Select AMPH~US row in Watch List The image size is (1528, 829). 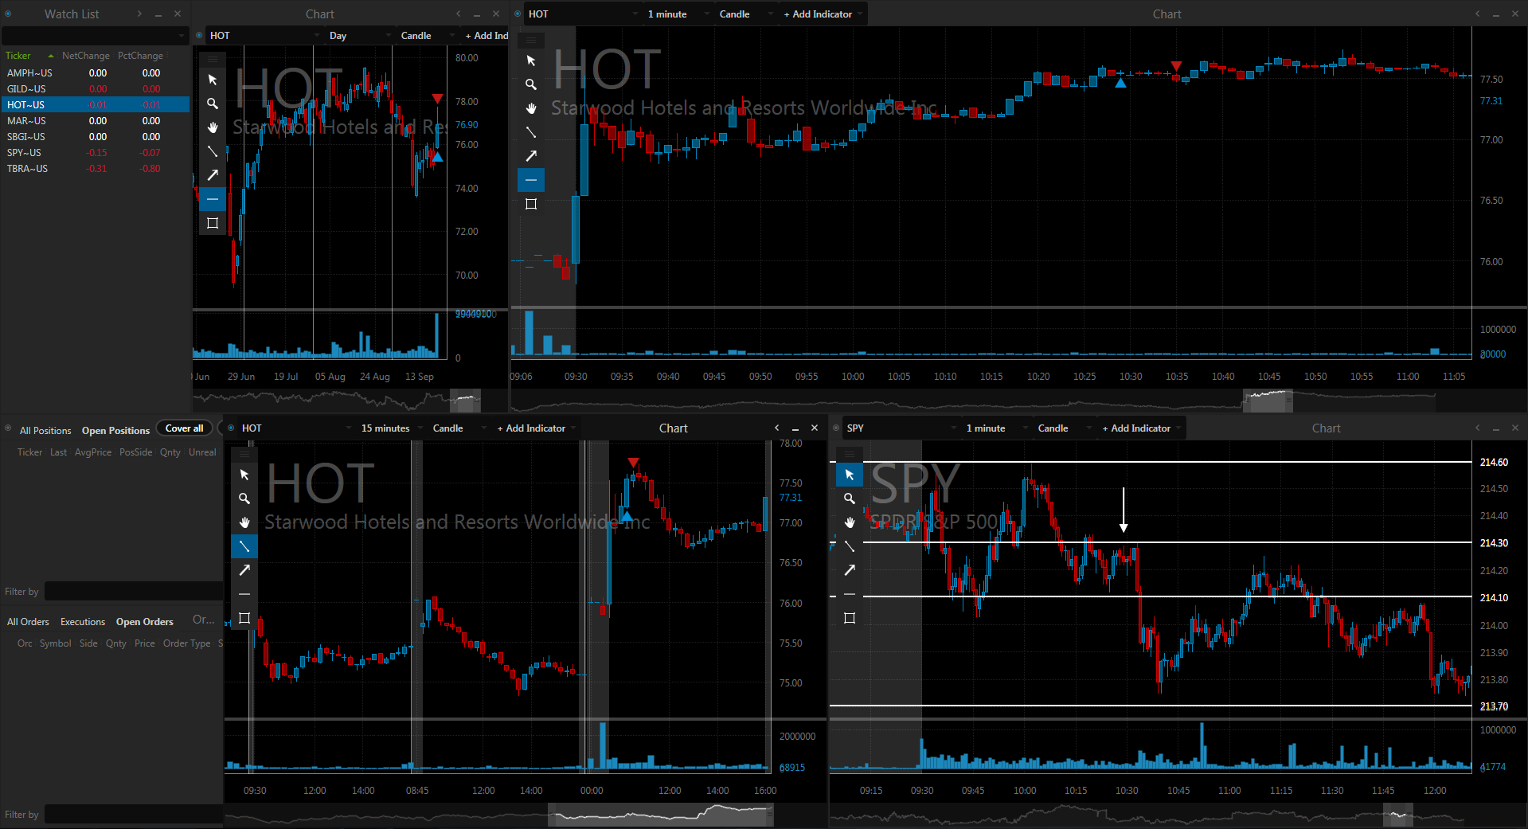click(95, 73)
